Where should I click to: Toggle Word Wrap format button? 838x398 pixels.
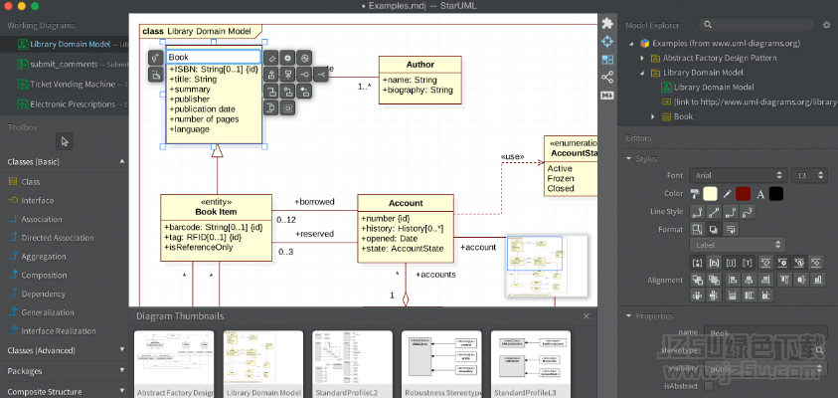tap(731, 230)
